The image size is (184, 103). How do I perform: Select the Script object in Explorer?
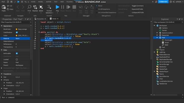point(166,43)
